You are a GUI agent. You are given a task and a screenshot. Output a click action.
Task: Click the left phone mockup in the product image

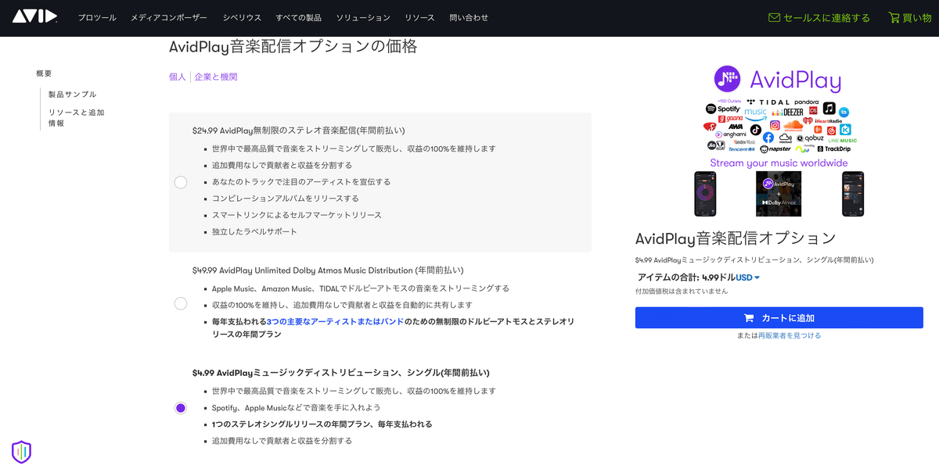[705, 194]
